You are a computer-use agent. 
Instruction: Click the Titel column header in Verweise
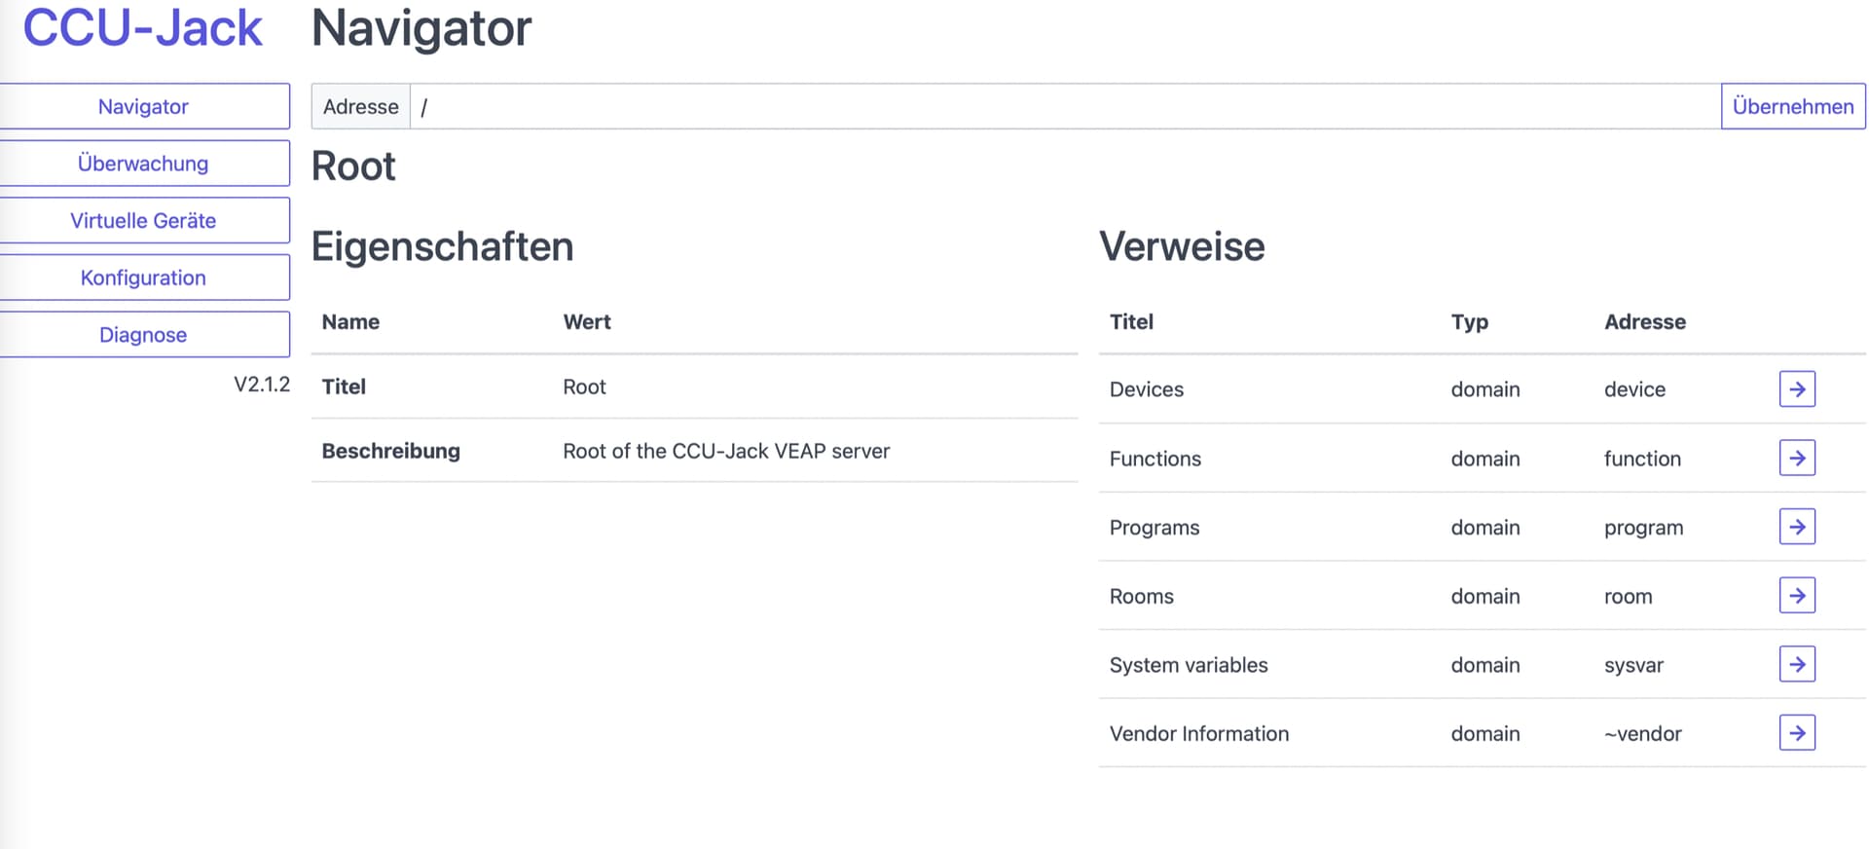click(x=1131, y=322)
